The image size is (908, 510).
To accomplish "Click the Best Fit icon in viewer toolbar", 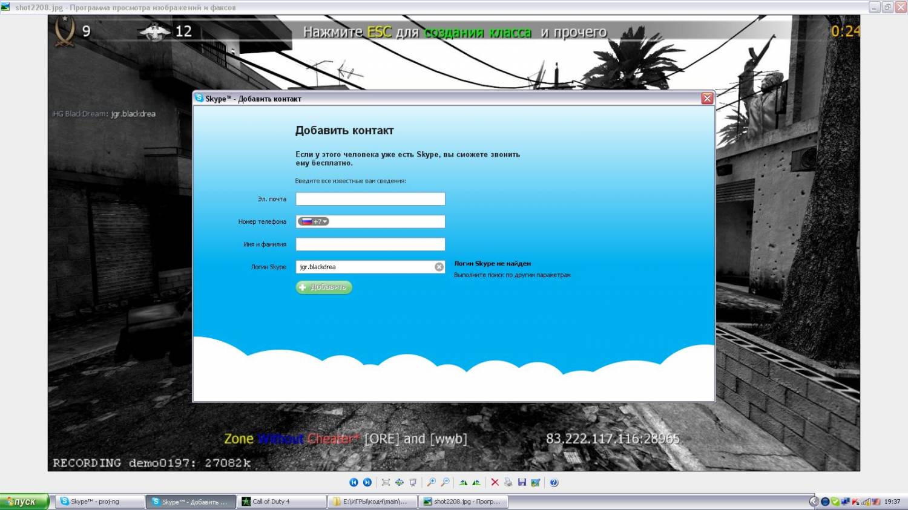I will click(x=386, y=482).
